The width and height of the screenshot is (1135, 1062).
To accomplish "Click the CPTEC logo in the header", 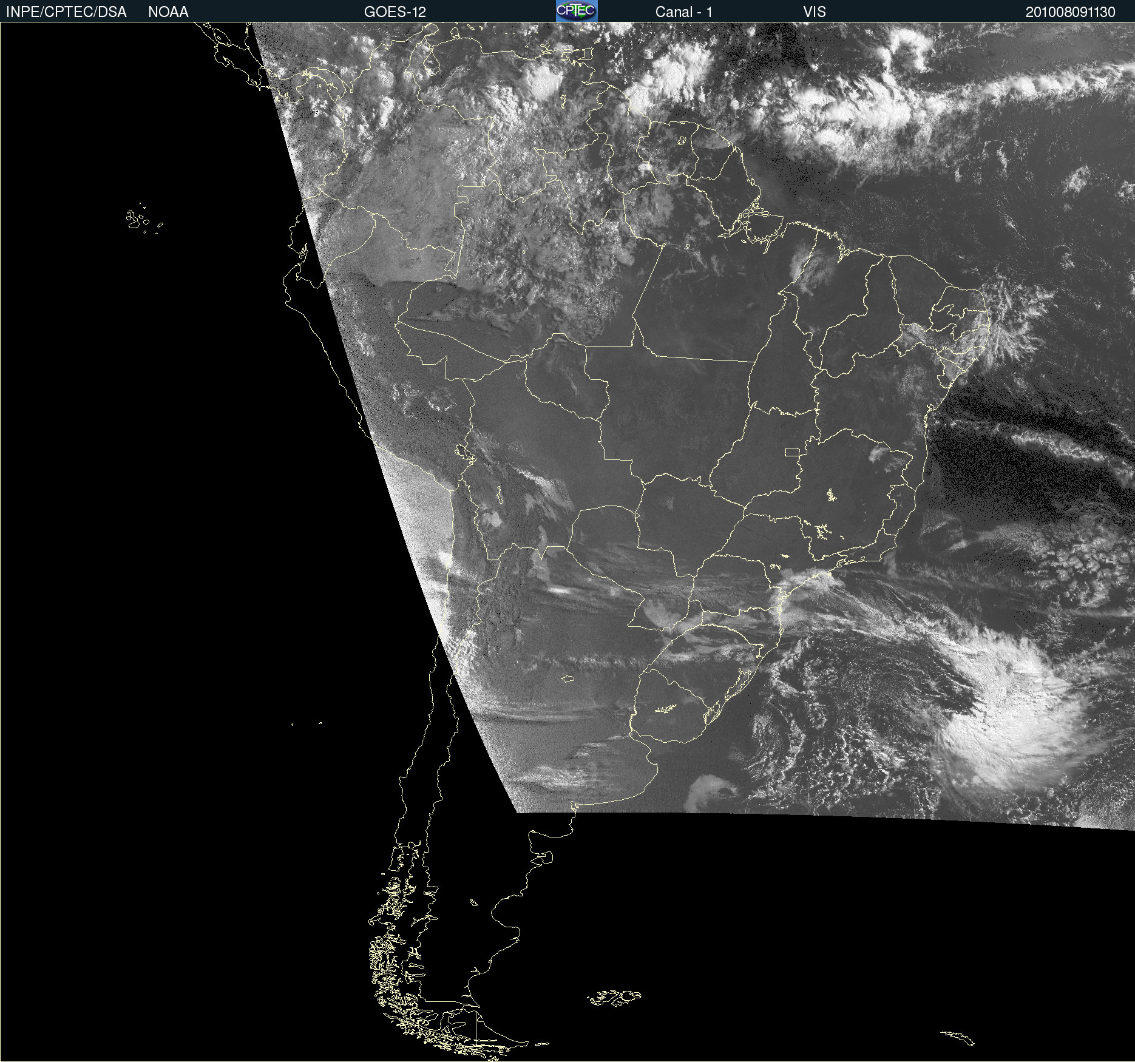I will coord(577,11).
